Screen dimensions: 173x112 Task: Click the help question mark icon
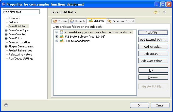point(6,105)
